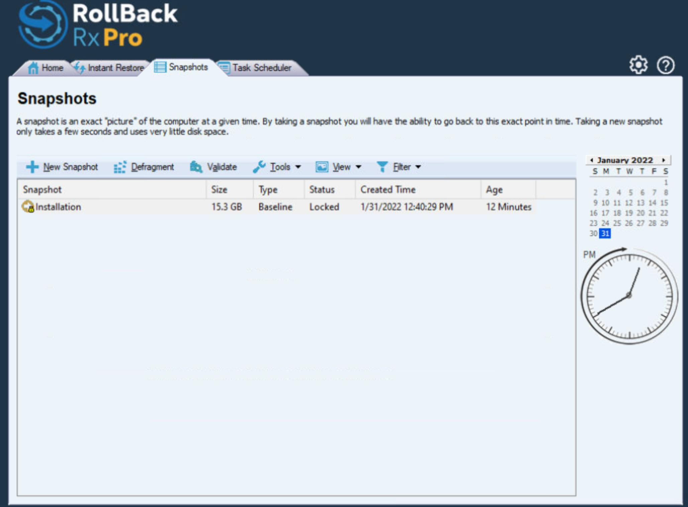This screenshot has height=507, width=688.
Task: Sort by Snapshot column header
Action: (112, 190)
